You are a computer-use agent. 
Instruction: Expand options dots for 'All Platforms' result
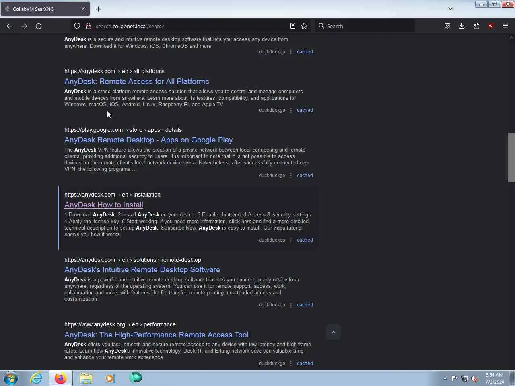pos(291,110)
